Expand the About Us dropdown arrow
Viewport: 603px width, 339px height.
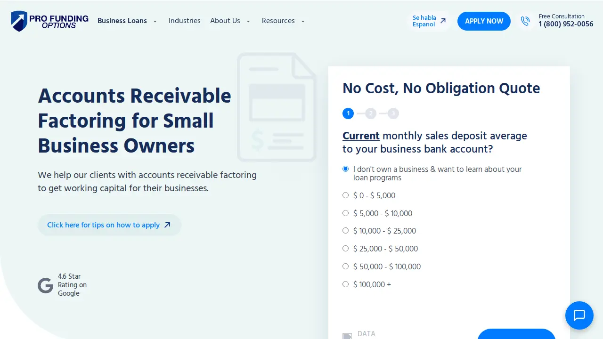248,22
